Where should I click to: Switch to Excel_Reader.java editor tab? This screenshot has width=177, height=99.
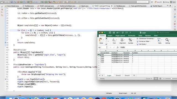(12, 6)
